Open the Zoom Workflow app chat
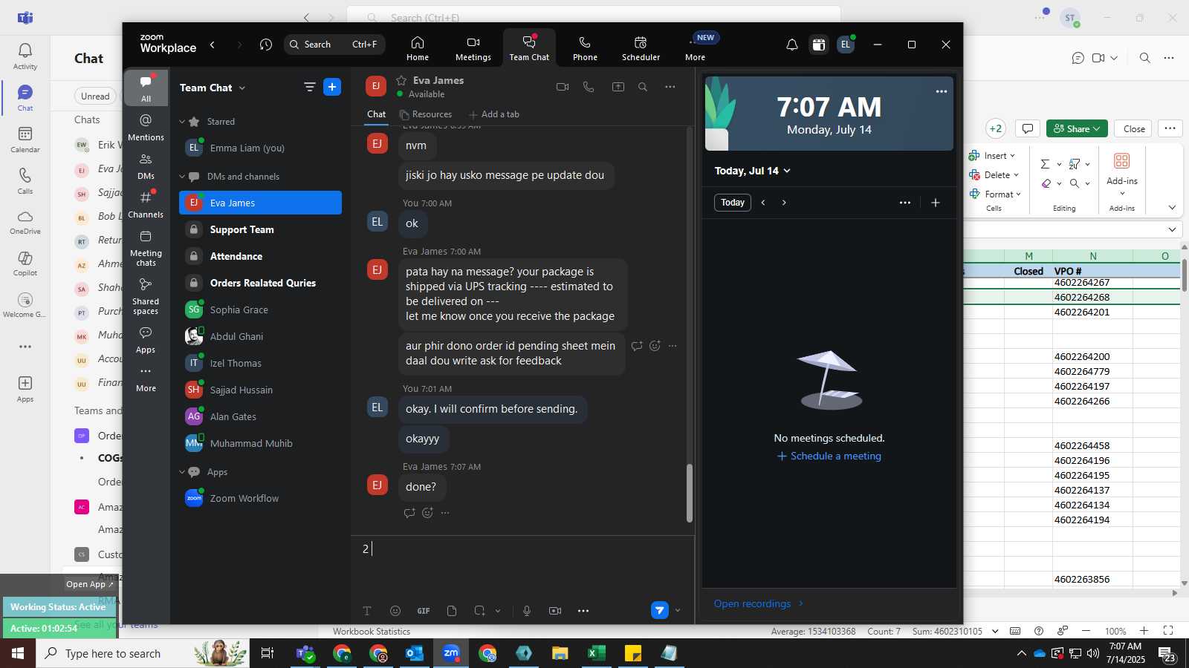Viewport: 1189px width, 668px height. tap(260, 498)
